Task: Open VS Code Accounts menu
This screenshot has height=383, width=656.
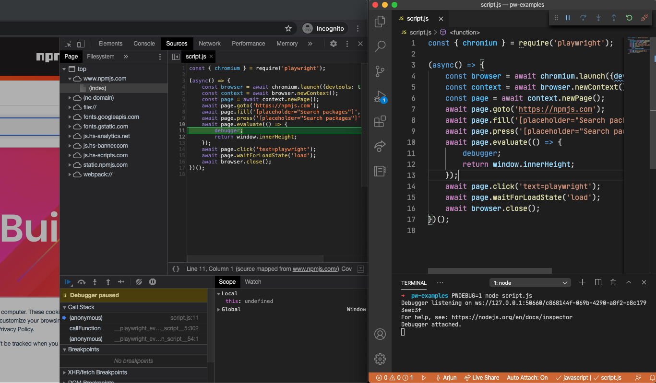Action: point(380,334)
